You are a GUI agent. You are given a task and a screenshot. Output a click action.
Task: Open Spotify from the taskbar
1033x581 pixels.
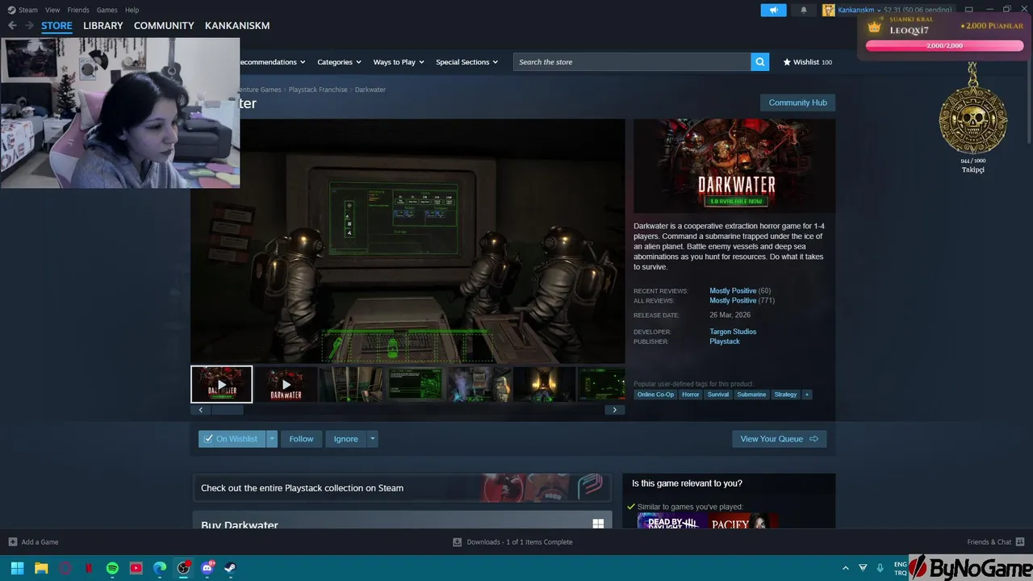tap(112, 568)
